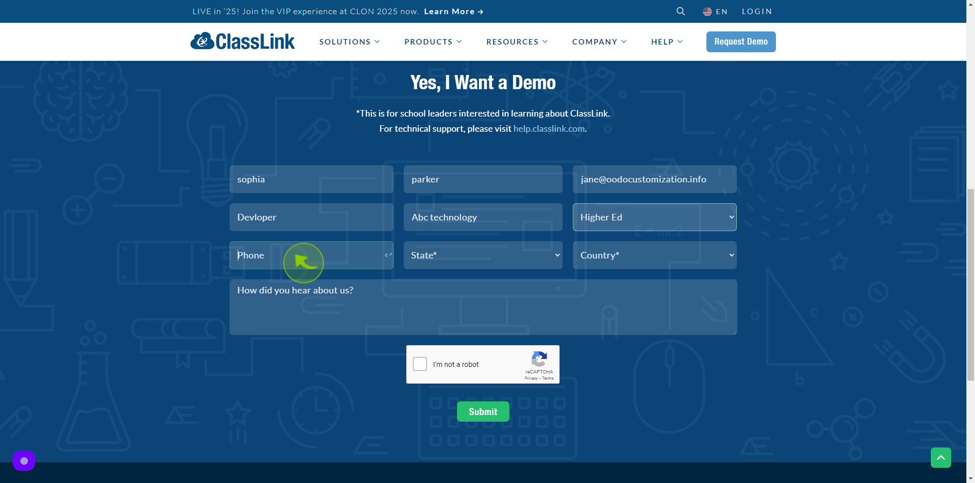Open the Country dropdown

click(655, 255)
